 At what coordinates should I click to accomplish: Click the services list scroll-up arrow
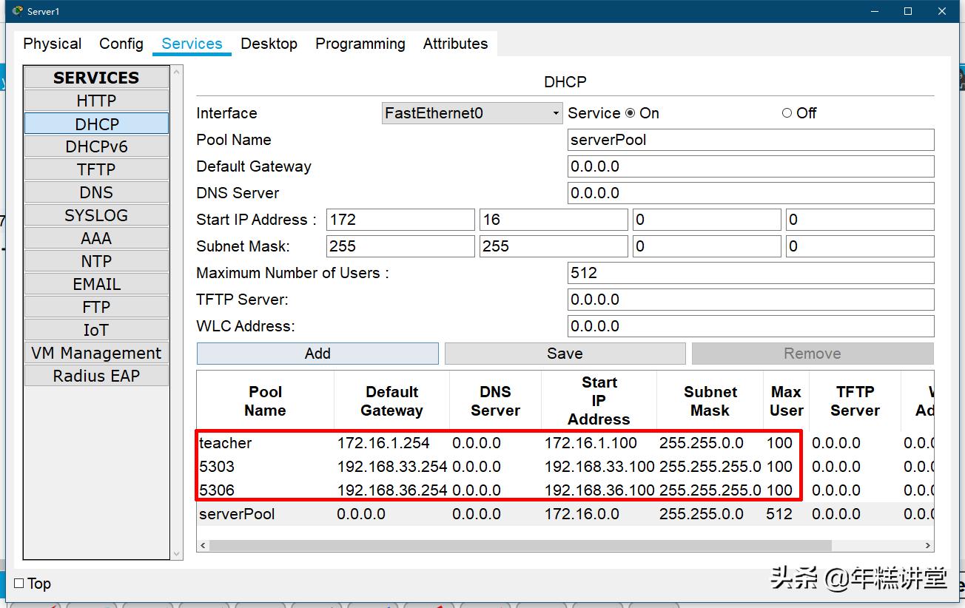pyautogui.click(x=177, y=72)
